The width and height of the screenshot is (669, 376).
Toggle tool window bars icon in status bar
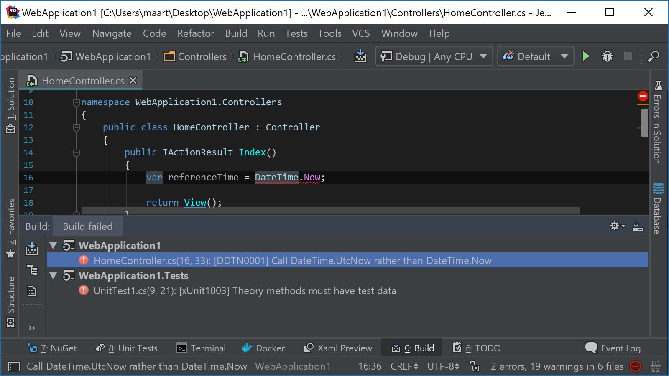(x=14, y=366)
